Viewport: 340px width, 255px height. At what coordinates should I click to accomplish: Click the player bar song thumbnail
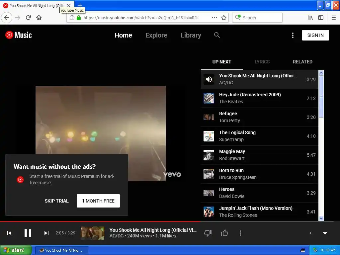pyautogui.click(x=92, y=233)
